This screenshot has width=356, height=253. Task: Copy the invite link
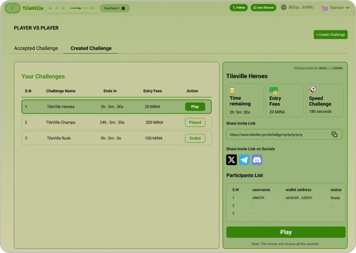click(334, 135)
